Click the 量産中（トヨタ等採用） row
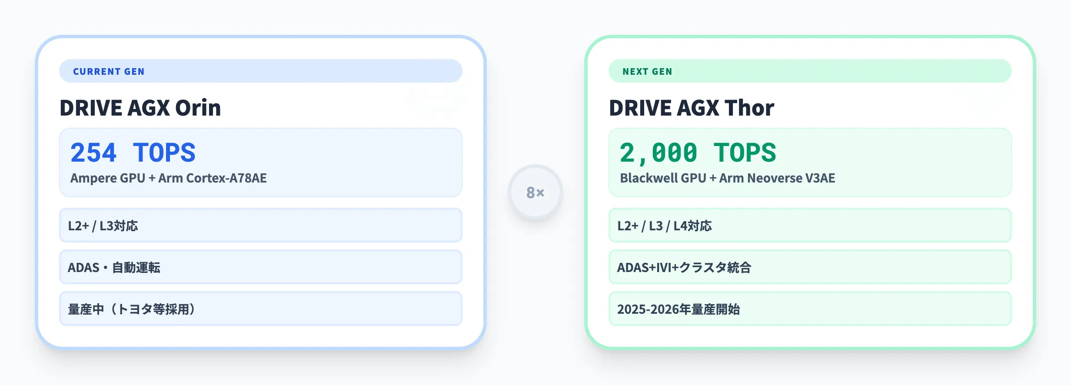Image resolution: width=1071 pixels, height=385 pixels. 261,309
